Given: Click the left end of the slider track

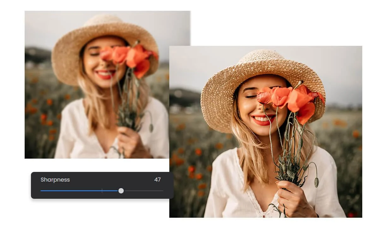Looking at the screenshot, I should (x=41, y=191).
